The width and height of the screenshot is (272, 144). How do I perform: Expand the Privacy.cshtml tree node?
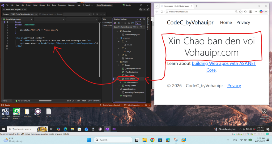coord(119,86)
